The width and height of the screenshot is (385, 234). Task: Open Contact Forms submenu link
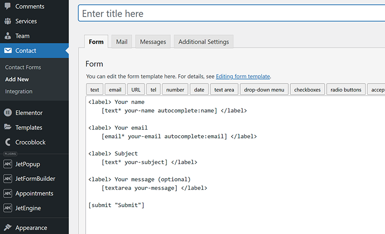[x=23, y=67]
